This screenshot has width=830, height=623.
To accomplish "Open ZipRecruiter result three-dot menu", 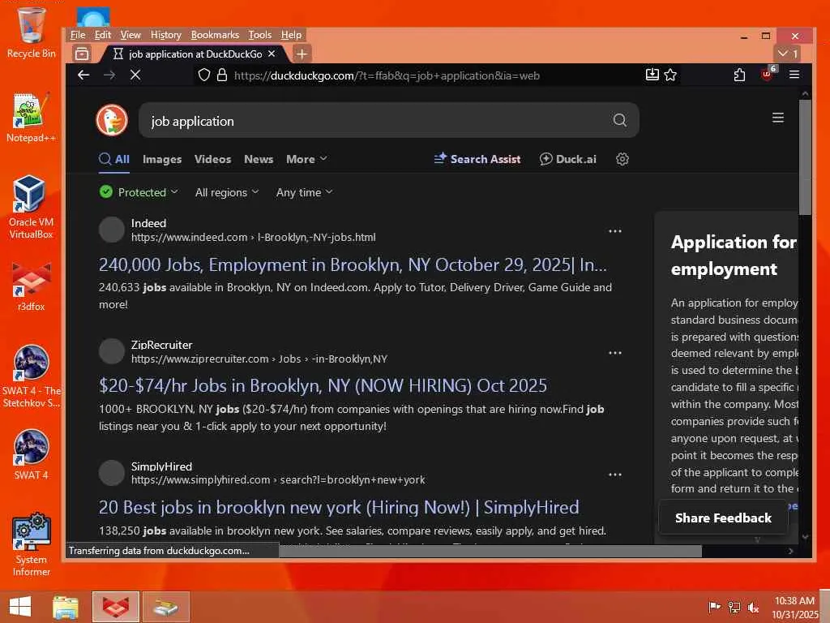I will point(615,353).
